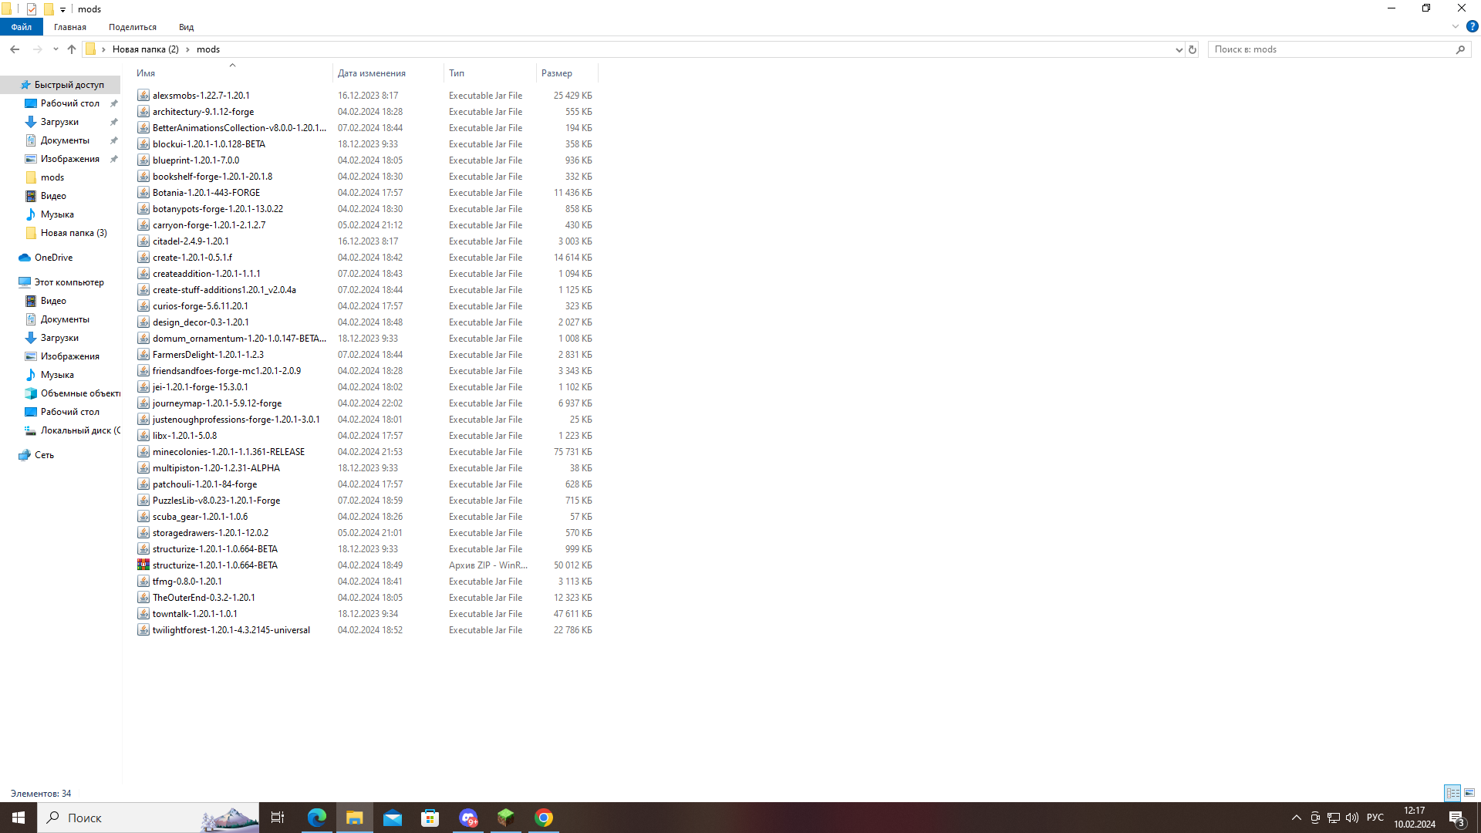Click properties icon in quick access toolbar
1481x833 pixels.
tap(32, 9)
